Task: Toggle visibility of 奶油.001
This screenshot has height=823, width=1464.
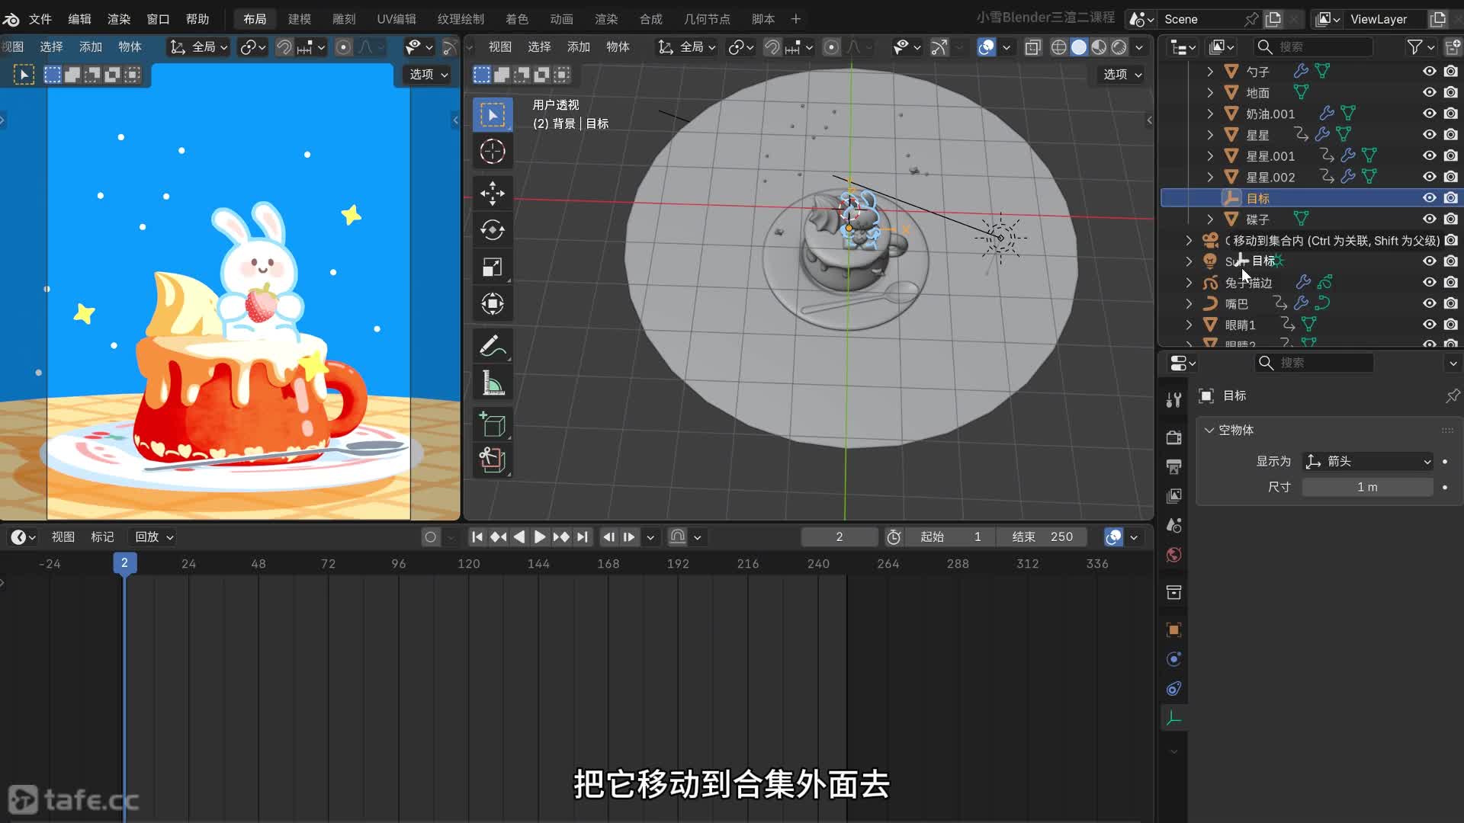Action: [1430, 114]
